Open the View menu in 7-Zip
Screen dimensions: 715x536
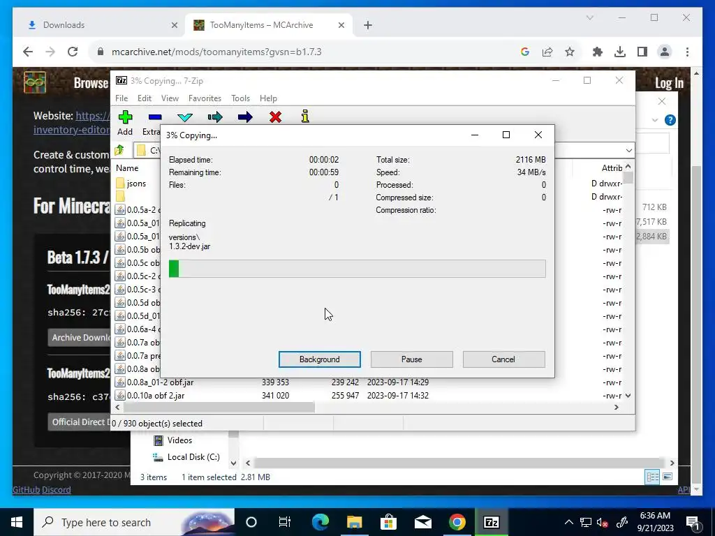tap(170, 98)
